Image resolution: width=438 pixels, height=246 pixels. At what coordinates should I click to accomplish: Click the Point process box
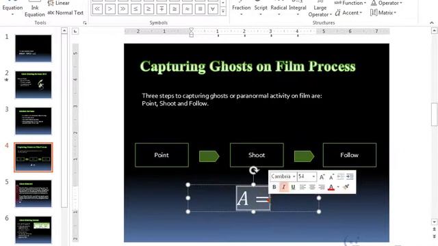(162, 155)
